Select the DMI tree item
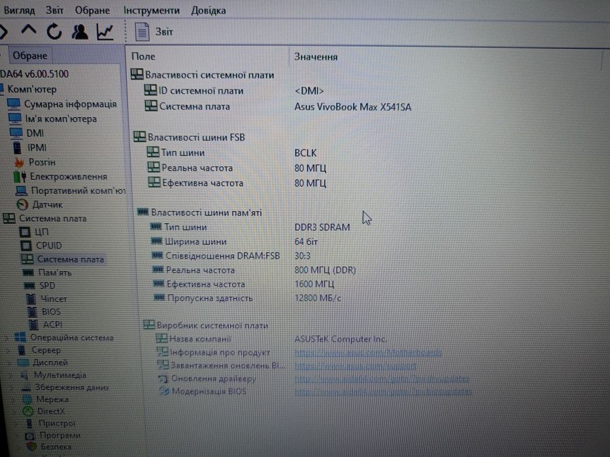This screenshot has height=457, width=610. [35, 133]
